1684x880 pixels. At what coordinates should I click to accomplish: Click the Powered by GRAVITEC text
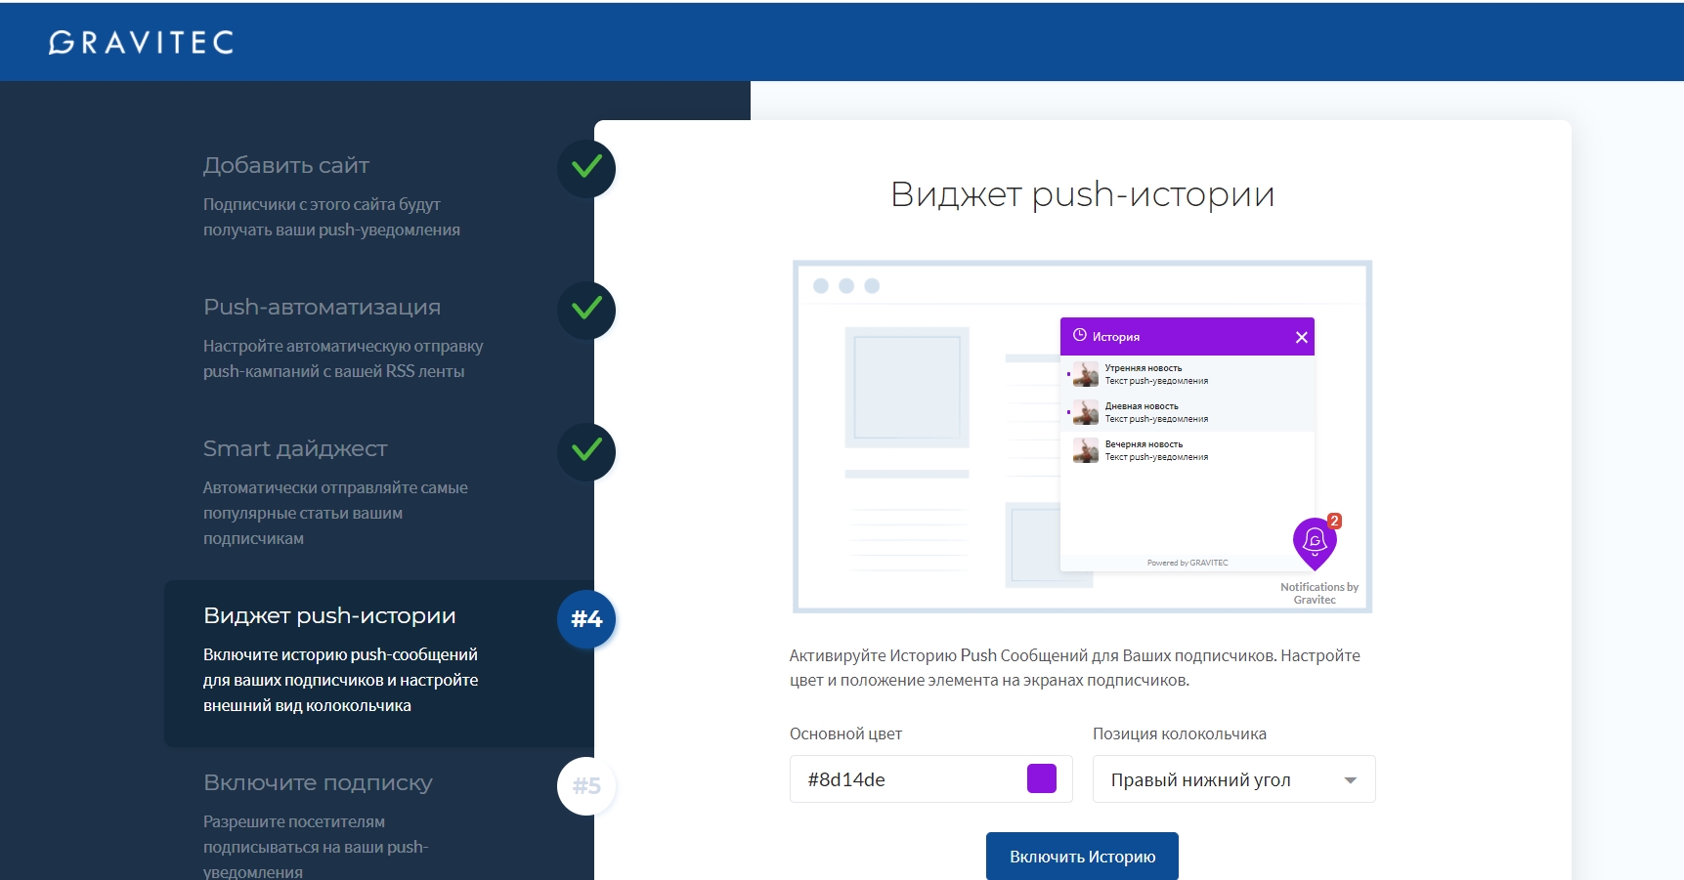(1187, 563)
